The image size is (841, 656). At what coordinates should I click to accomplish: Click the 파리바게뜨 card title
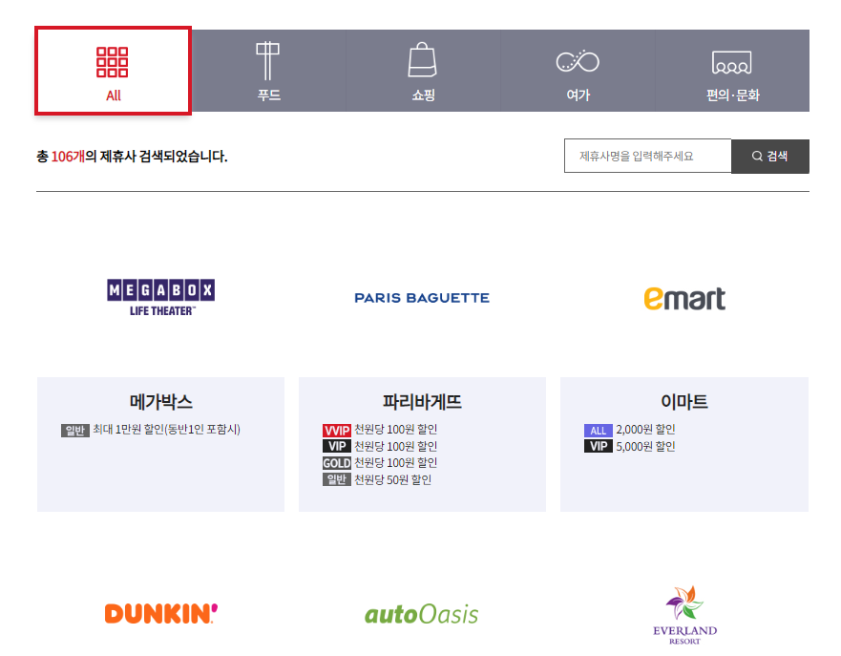[422, 401]
